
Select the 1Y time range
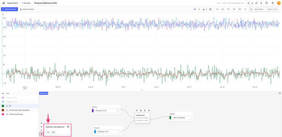[x=245, y=9]
